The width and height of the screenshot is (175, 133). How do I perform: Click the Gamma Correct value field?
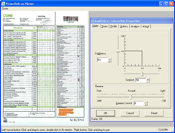[139, 103]
